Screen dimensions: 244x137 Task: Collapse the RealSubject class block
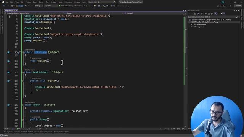[x=23, y=72]
